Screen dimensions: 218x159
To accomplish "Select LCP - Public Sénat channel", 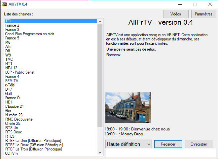I will coord(51,72).
